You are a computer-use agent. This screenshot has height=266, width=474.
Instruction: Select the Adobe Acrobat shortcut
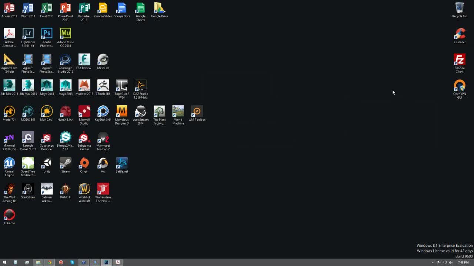click(x=9, y=38)
